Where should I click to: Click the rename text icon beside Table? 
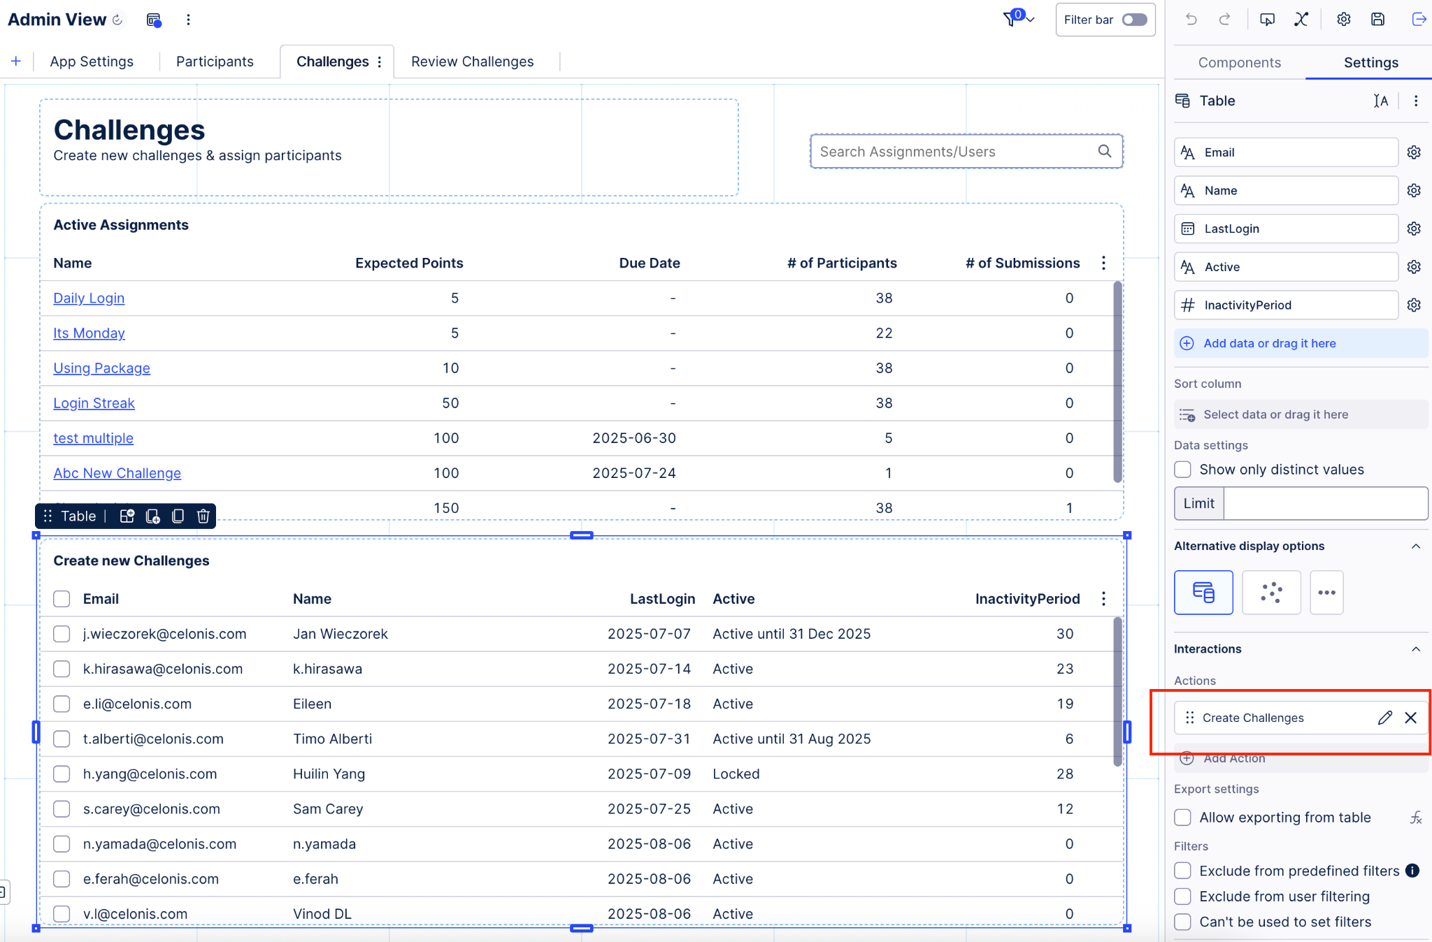click(x=1380, y=101)
